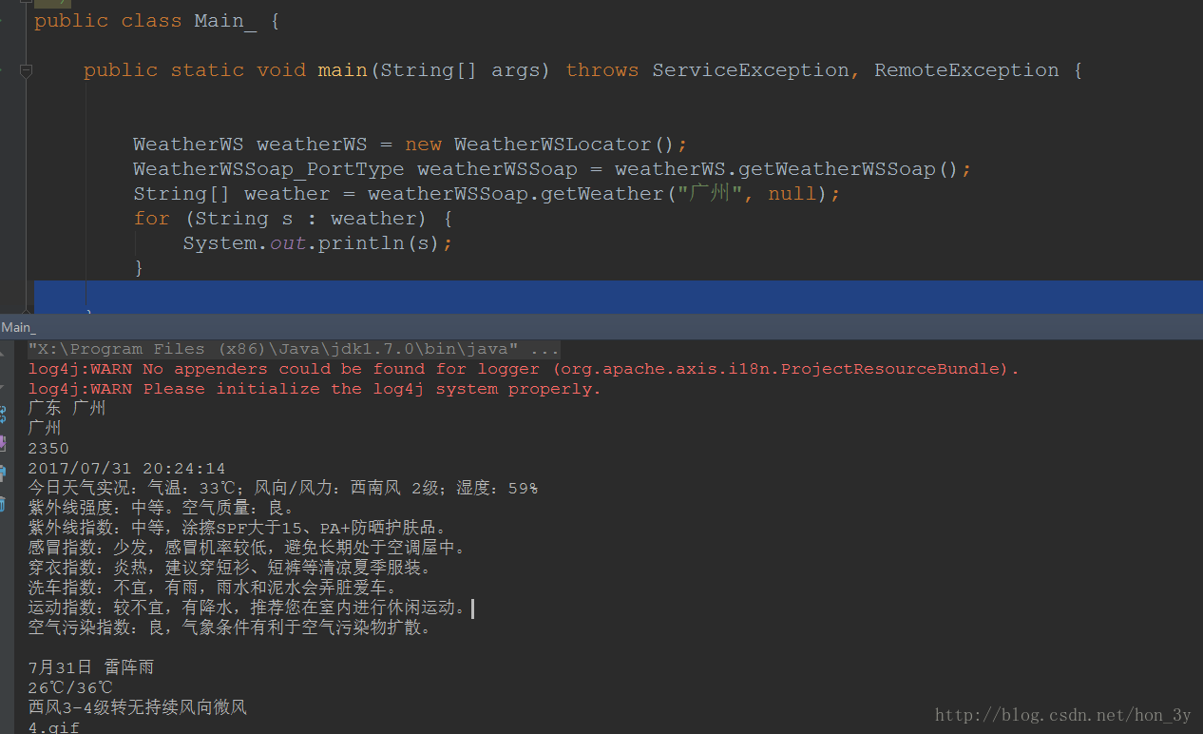Viewport: 1203px width, 734px height.
Task: Click the log4j 'No appenders' warning line
Action: [x=523, y=369]
